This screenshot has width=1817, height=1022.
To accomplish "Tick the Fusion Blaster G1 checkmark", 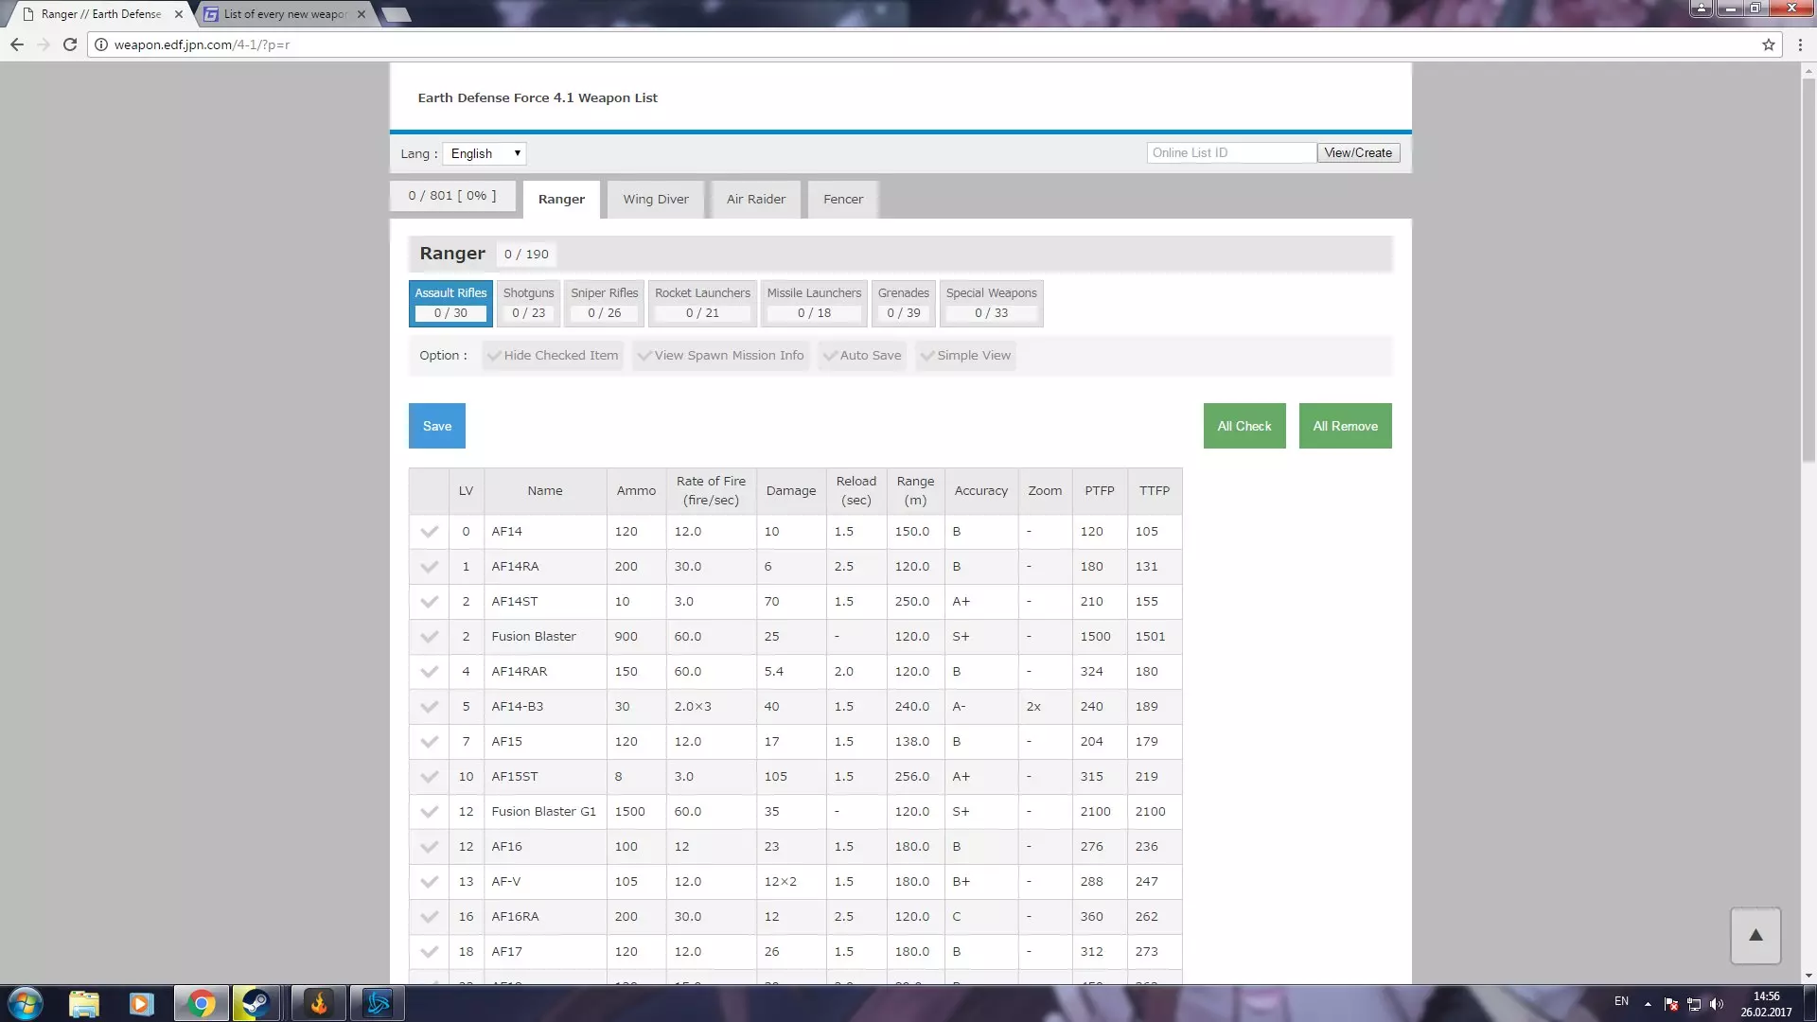I will 429,812.
